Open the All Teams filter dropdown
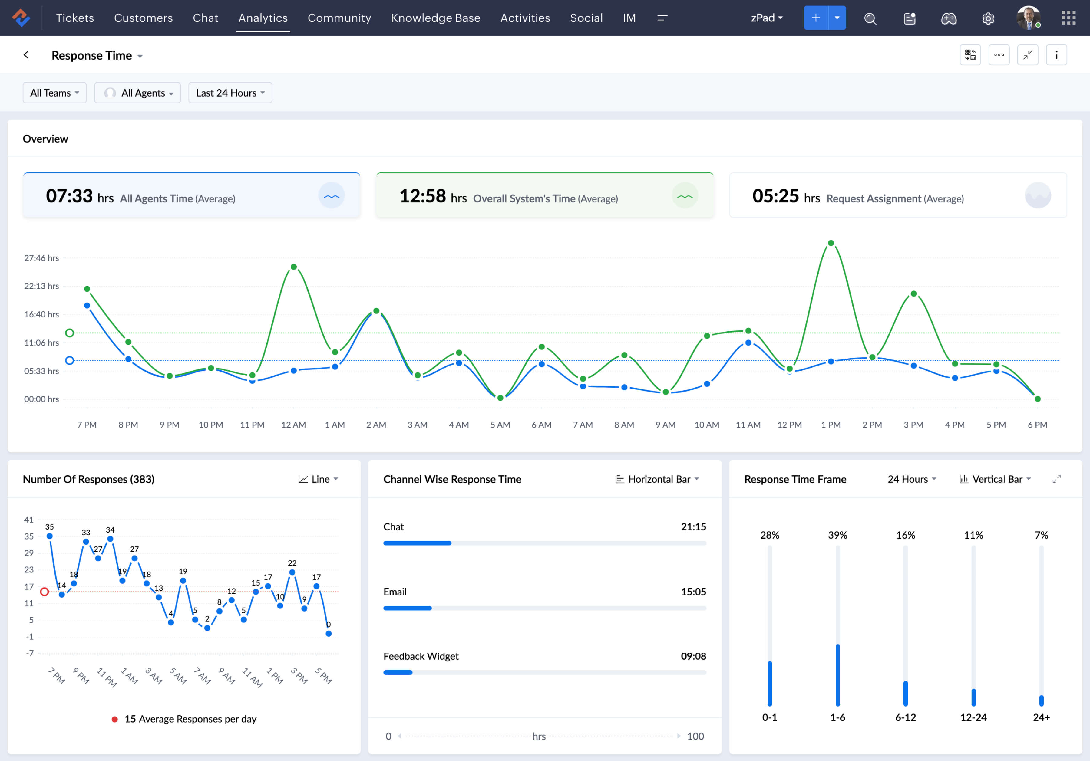Image resolution: width=1090 pixels, height=761 pixels. pyautogui.click(x=54, y=93)
